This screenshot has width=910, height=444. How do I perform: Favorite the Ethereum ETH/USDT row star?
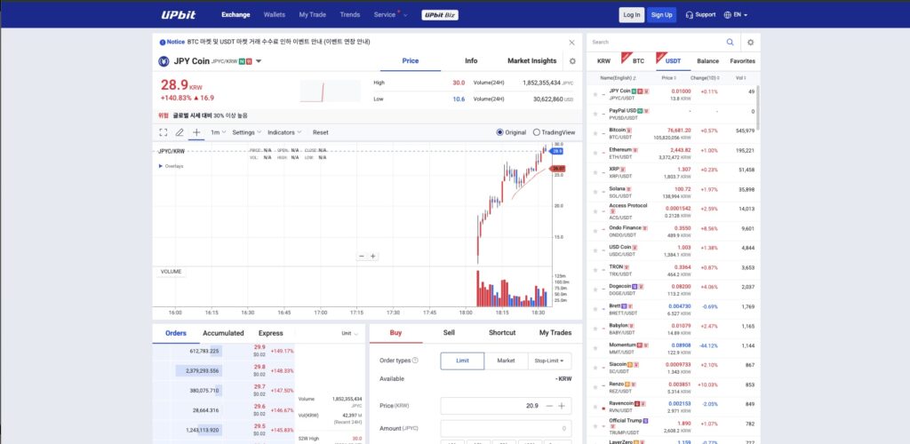tap(595, 153)
